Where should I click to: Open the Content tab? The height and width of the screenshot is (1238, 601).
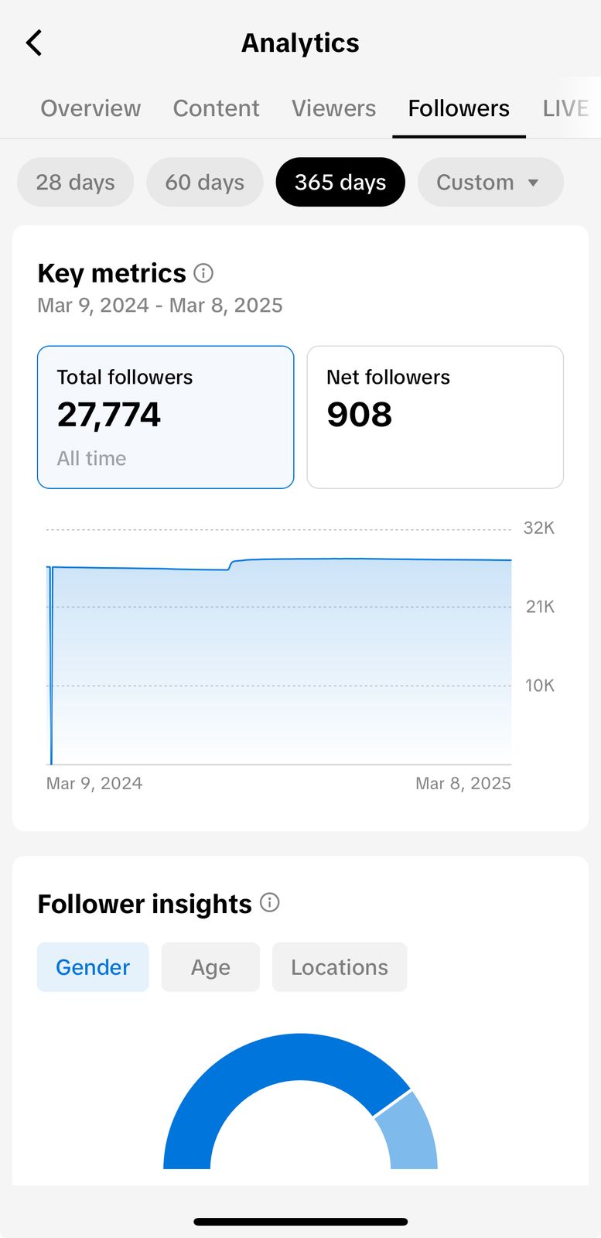point(216,108)
